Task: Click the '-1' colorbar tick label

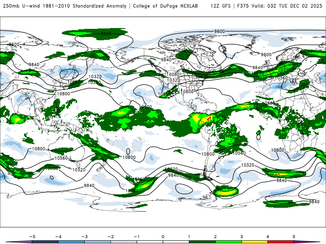Action: coord(137,237)
